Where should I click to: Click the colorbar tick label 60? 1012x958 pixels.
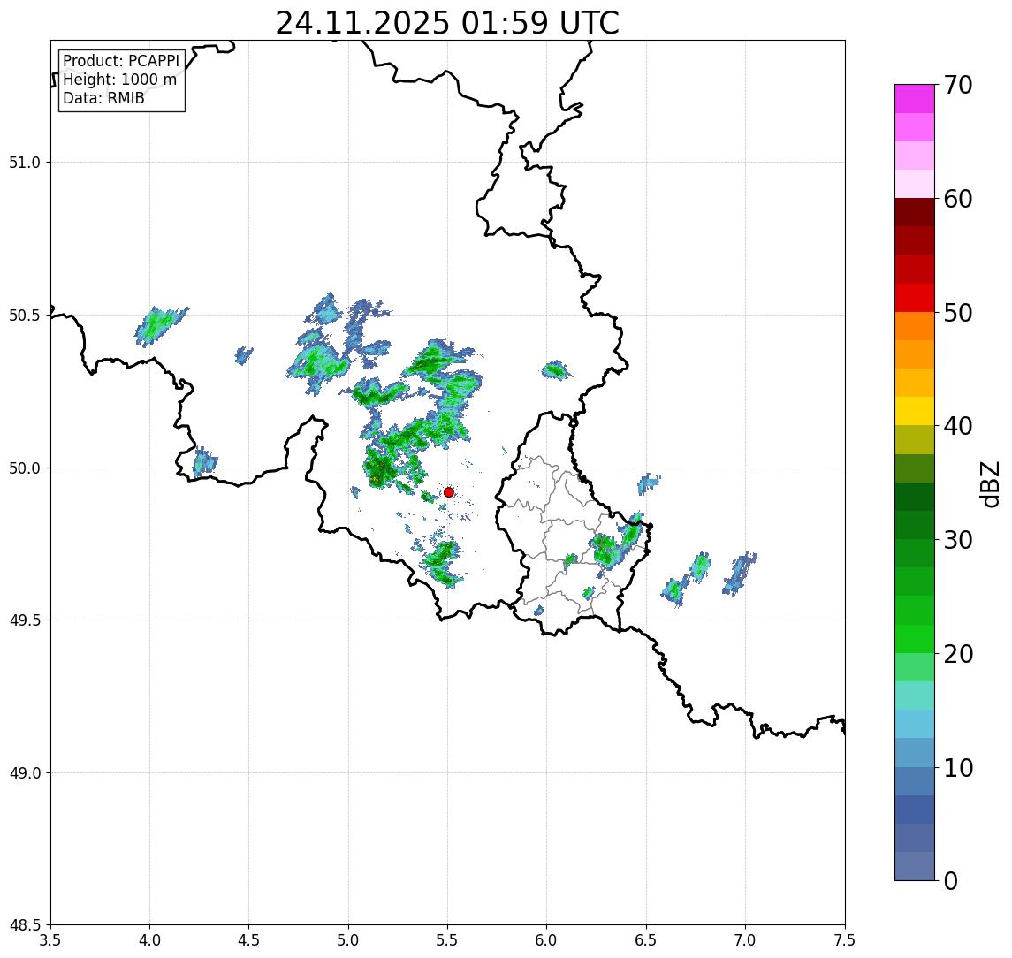coord(958,200)
